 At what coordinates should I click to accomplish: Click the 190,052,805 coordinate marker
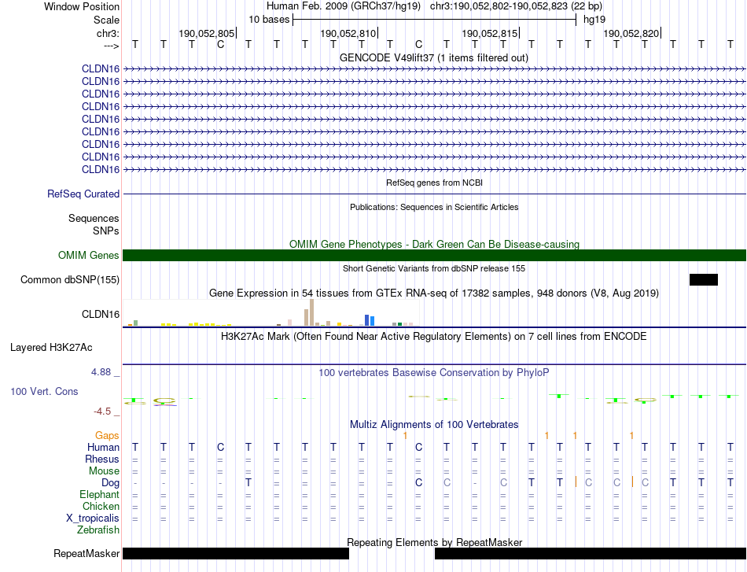pos(207,33)
